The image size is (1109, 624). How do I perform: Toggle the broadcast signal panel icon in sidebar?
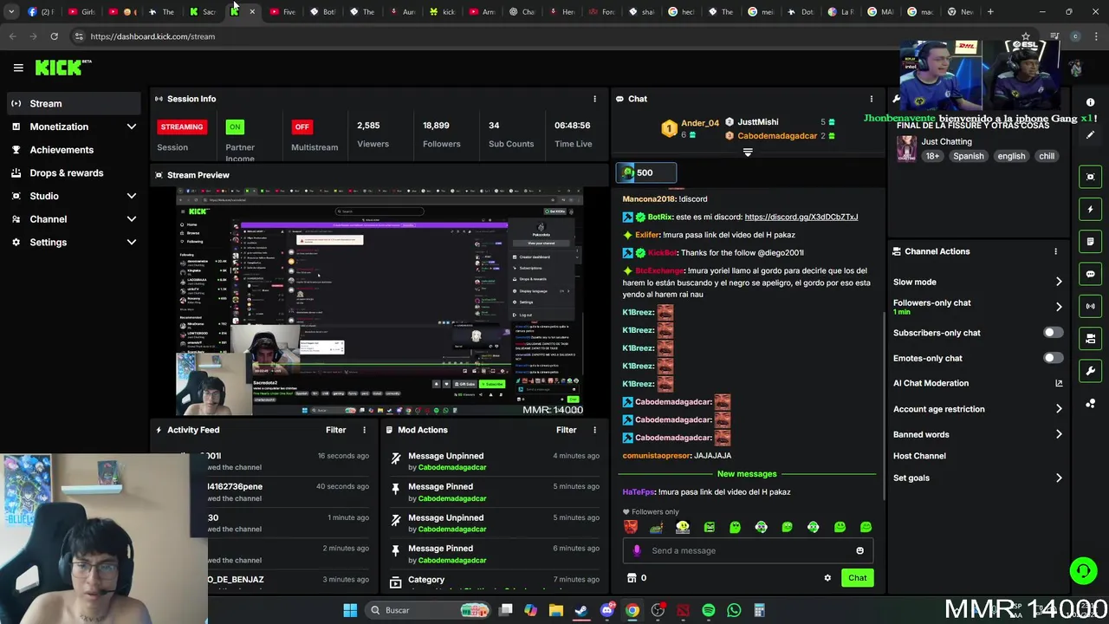pyautogui.click(x=1090, y=306)
